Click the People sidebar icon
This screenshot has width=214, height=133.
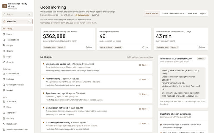tap(4, 45)
